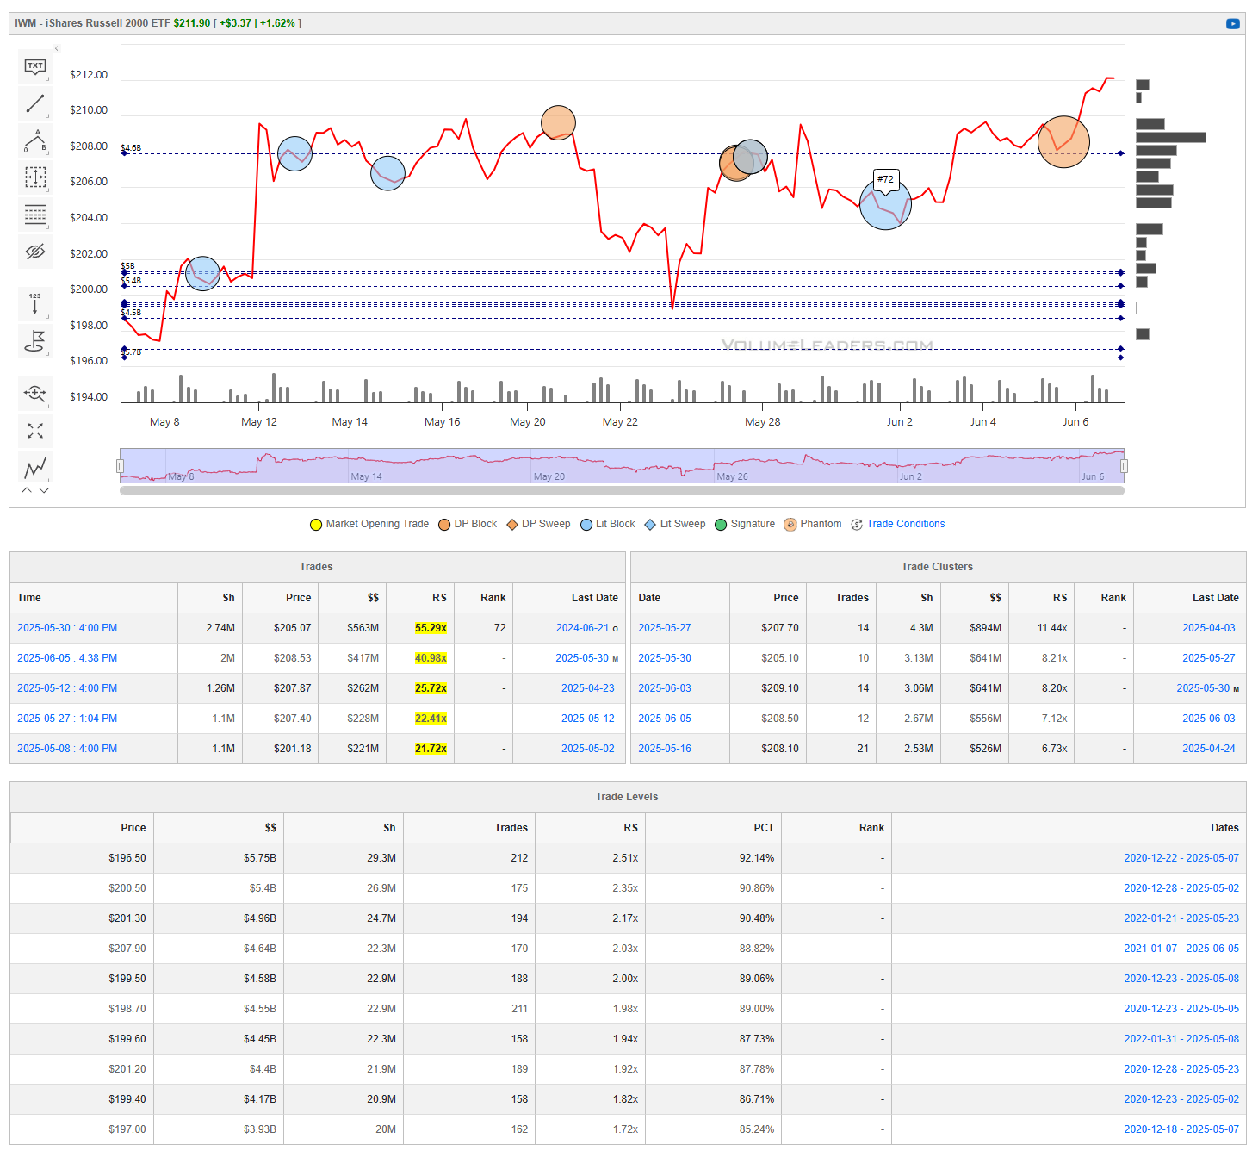Open cluster date 2025-05-27
This screenshot has height=1151, width=1252.
(665, 628)
